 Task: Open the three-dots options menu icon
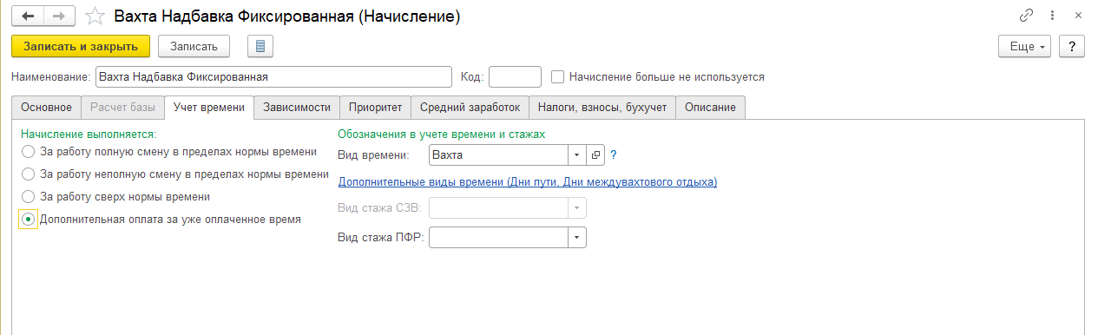1052,16
